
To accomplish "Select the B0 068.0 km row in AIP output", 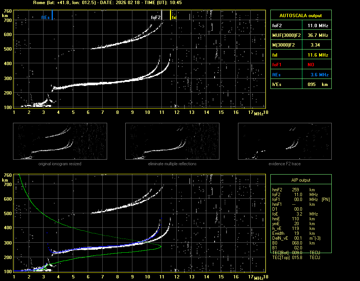I will [x=296, y=243].
